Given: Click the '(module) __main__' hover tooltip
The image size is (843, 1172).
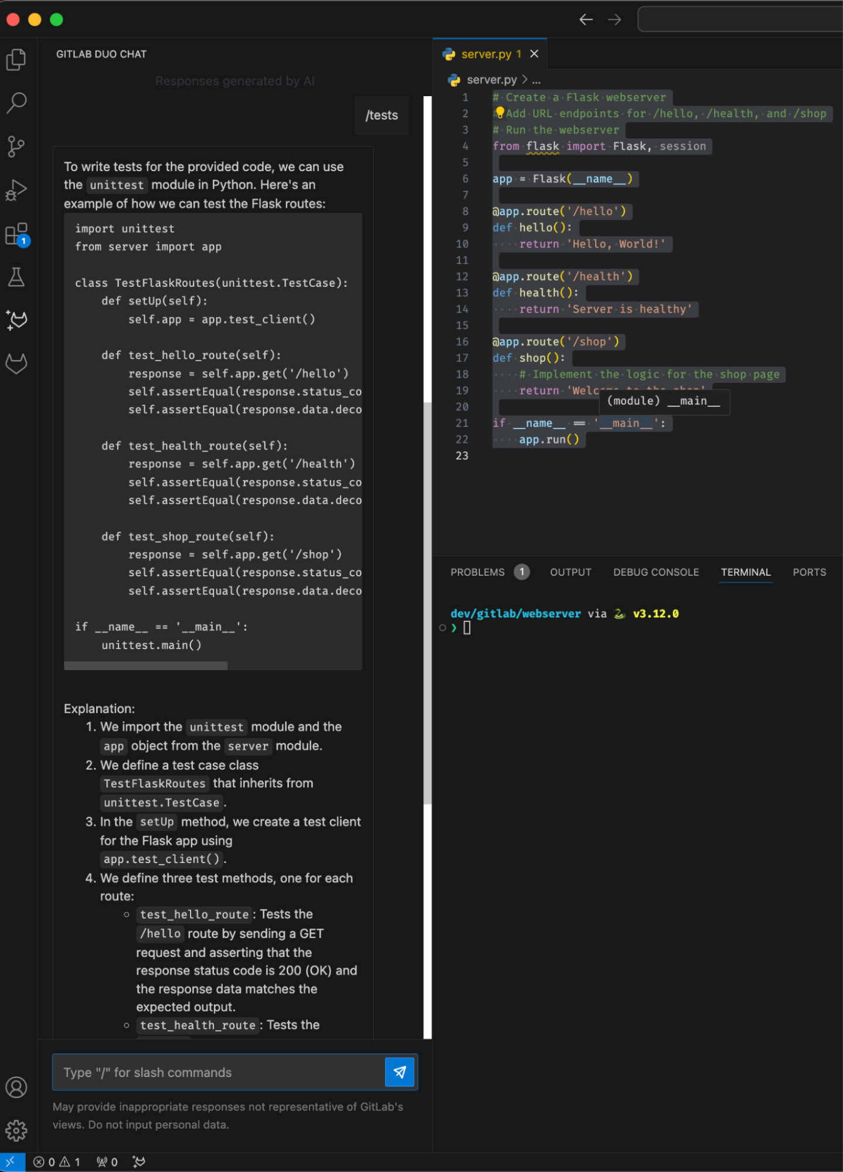Looking at the screenshot, I should (664, 401).
